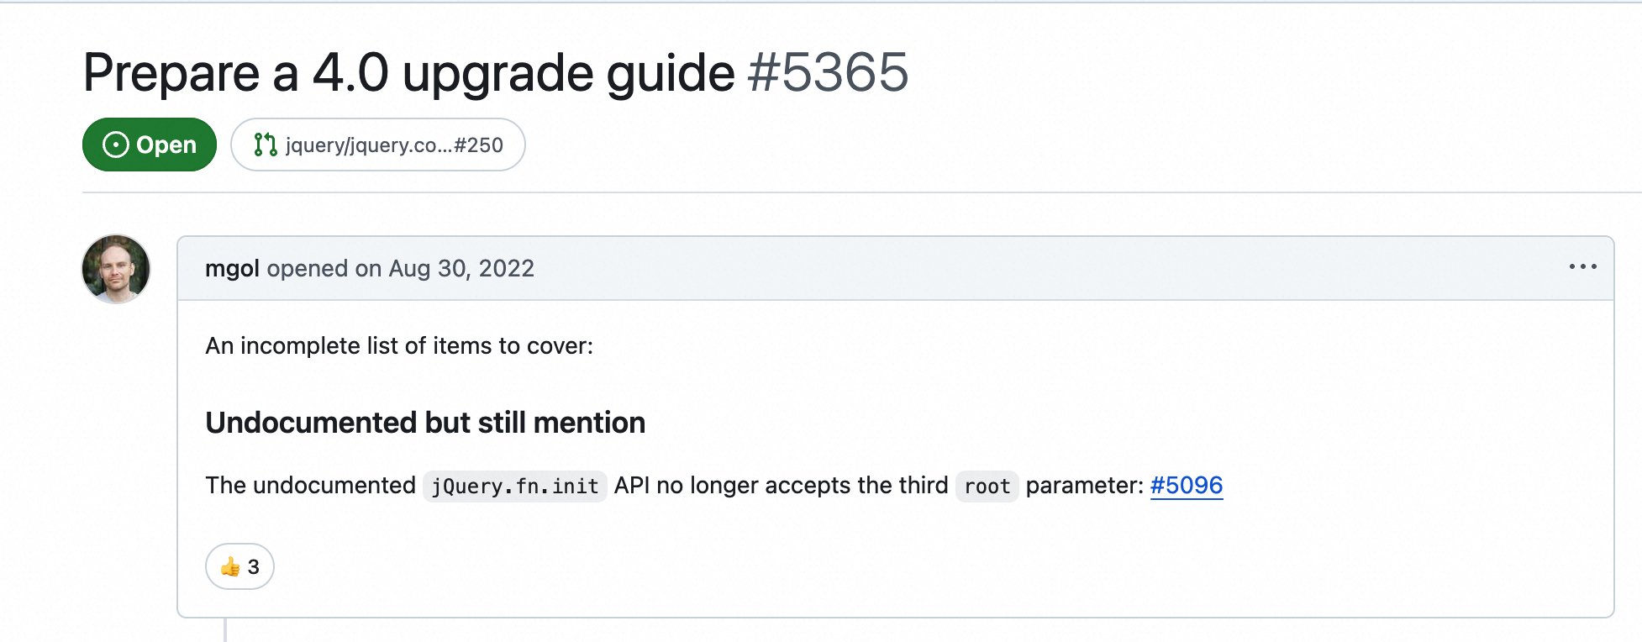The height and width of the screenshot is (642, 1642).
Task: Click the thumbs up emoji reaction
Action: [x=230, y=567]
